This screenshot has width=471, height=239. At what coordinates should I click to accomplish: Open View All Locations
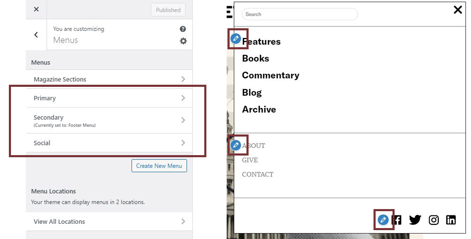(x=109, y=221)
